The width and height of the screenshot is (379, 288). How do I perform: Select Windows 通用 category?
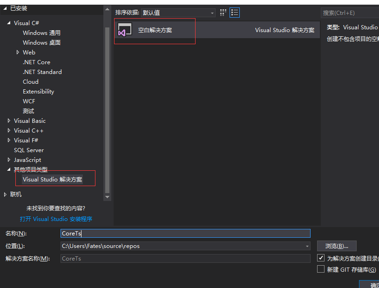[41, 33]
